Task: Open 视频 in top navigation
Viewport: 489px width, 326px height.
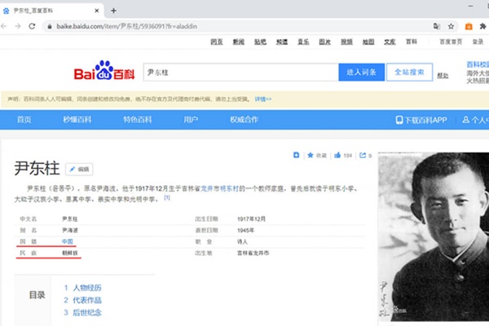Action: [x=346, y=42]
